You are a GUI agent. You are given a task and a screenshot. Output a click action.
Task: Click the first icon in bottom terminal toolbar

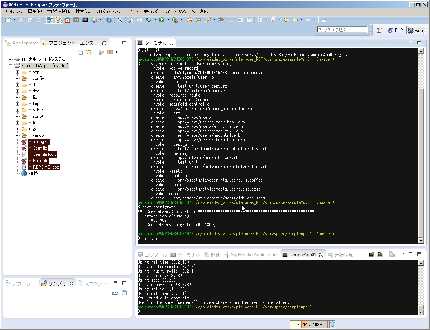coord(371,255)
